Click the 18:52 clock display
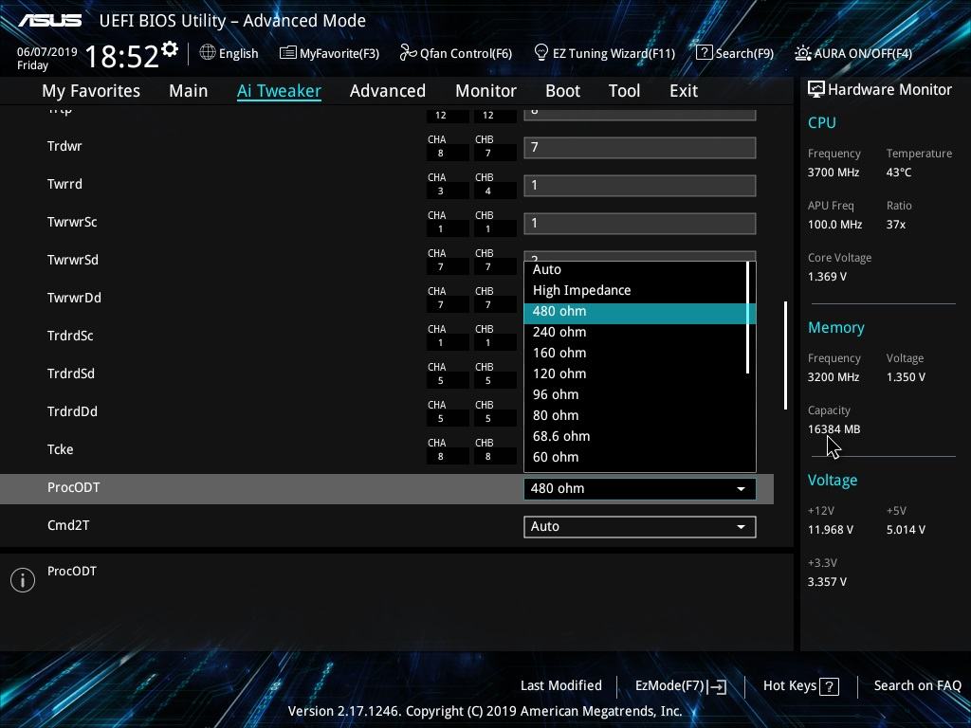Image resolution: width=971 pixels, height=728 pixels. (122, 57)
